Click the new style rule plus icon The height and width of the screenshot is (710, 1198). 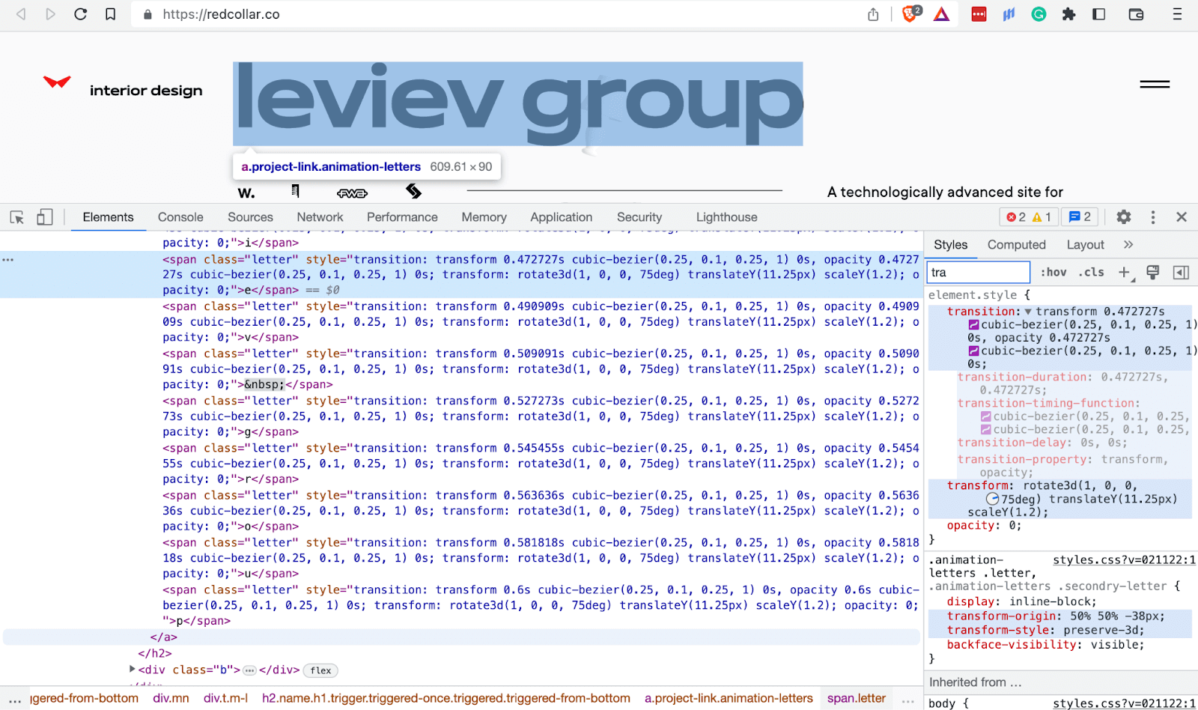point(1124,273)
